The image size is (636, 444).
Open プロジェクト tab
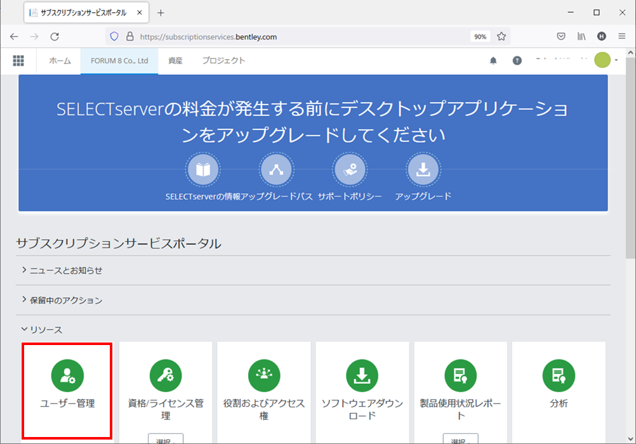tap(224, 61)
